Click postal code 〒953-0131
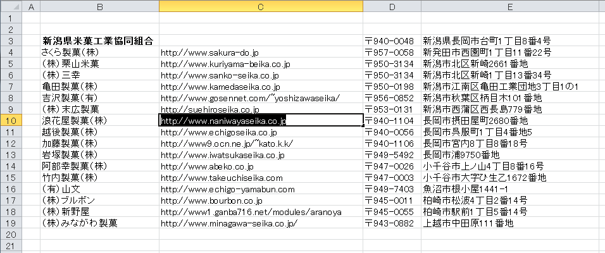 pos(389,109)
